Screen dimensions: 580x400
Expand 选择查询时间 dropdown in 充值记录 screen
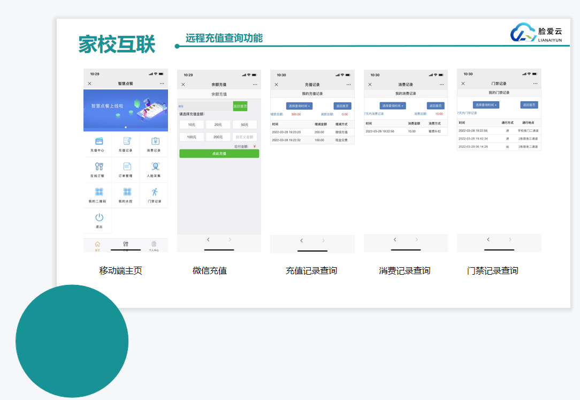[x=299, y=106]
